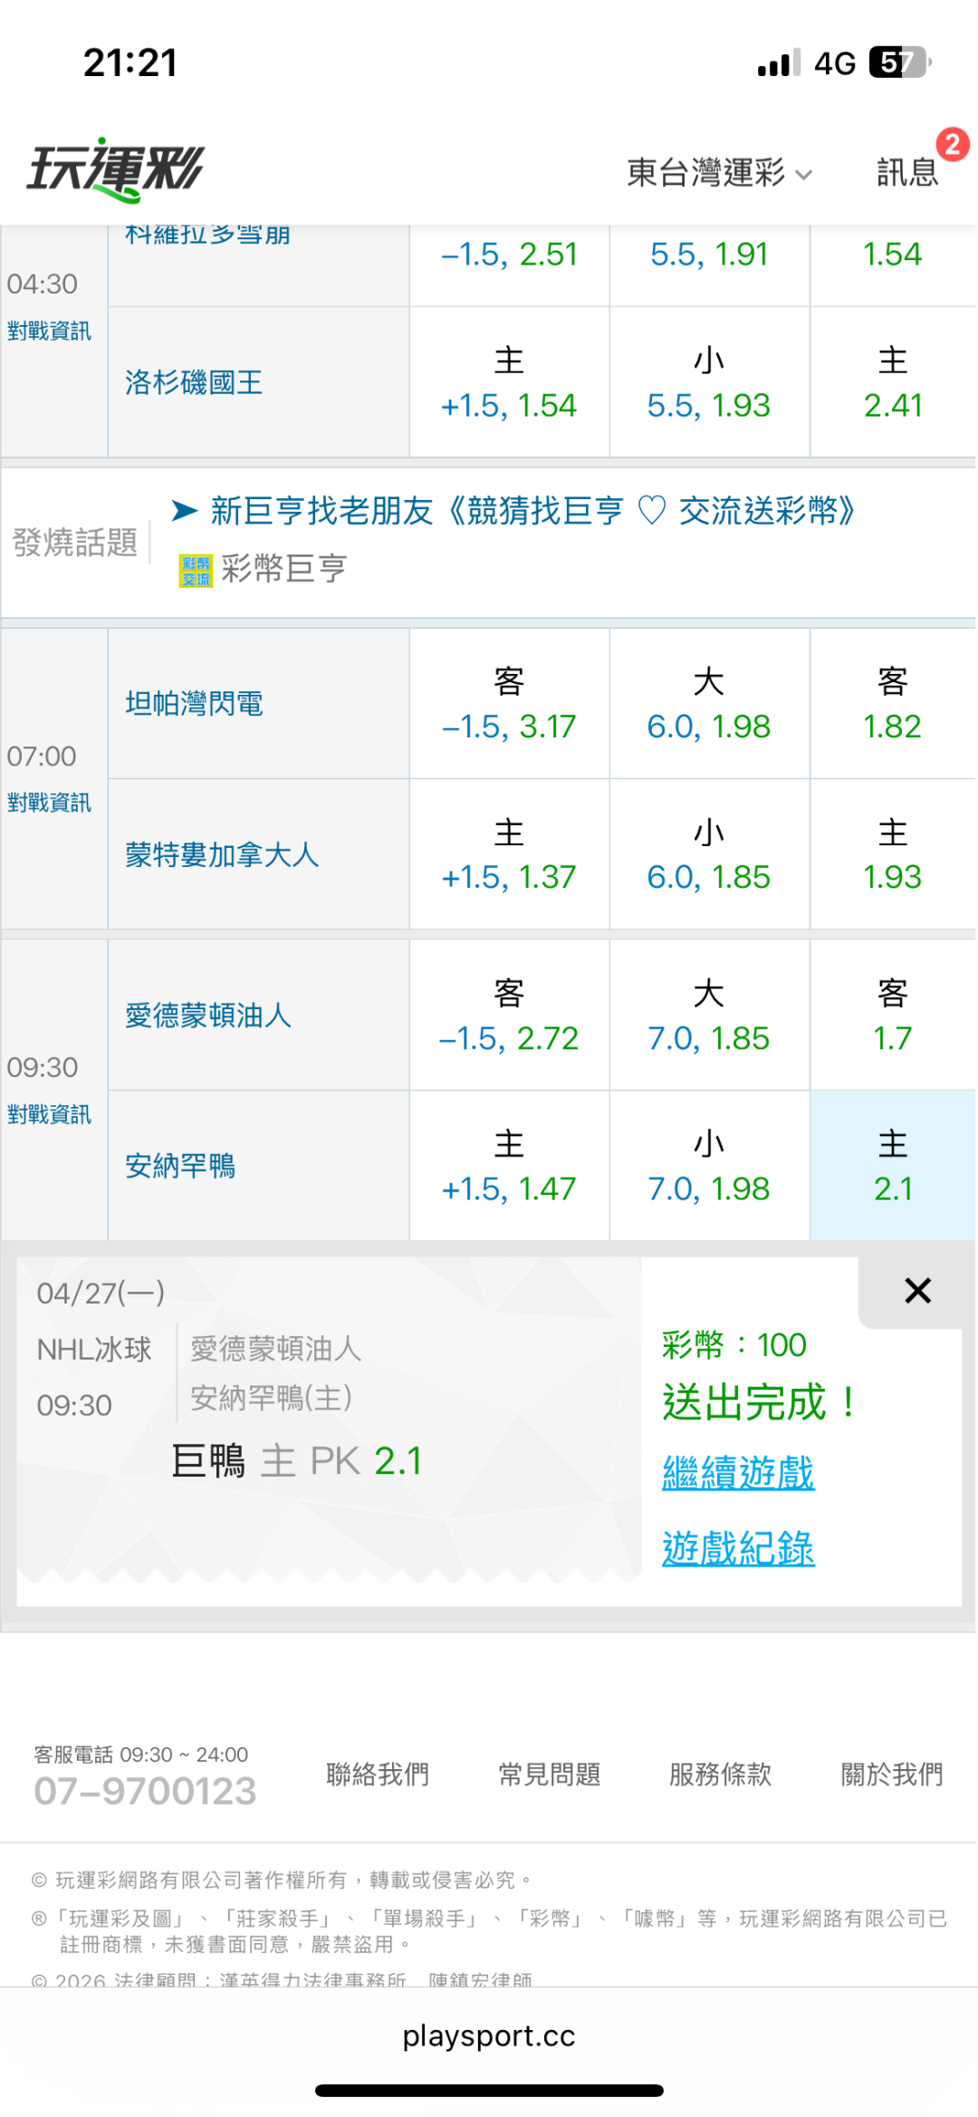Open the 聯絡我們 footer item
The width and height of the screenshot is (978, 2117).
378,1774
